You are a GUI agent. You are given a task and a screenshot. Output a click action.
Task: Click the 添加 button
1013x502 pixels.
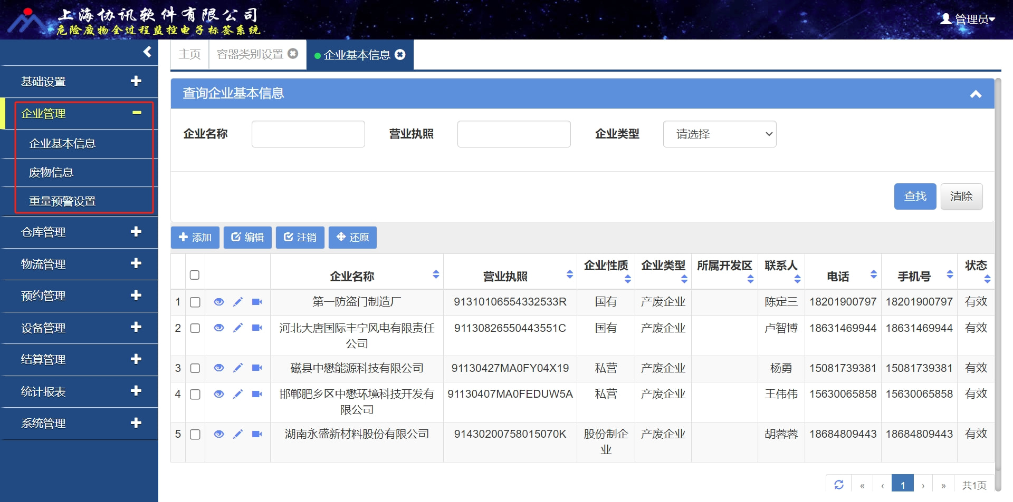click(x=195, y=238)
